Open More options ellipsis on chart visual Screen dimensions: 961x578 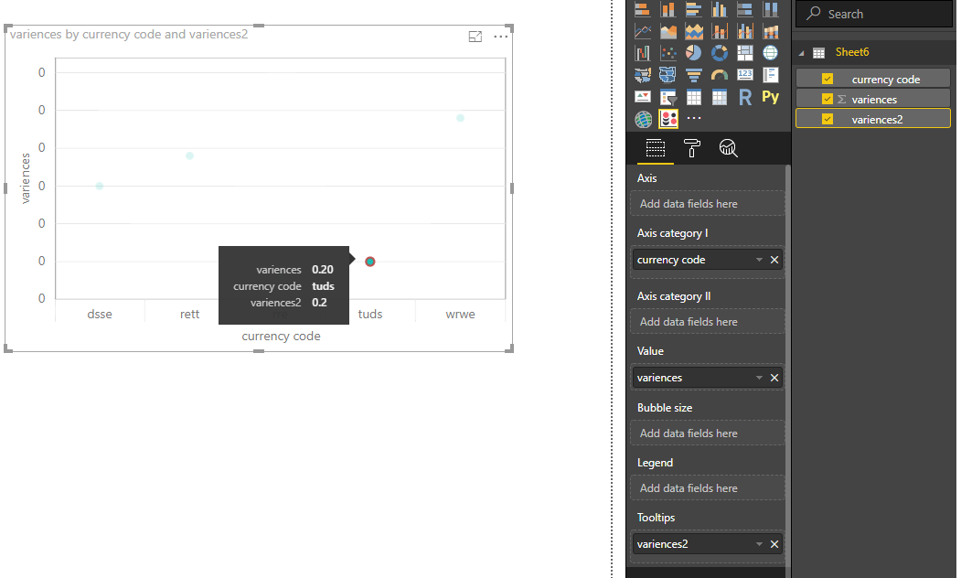coord(501,37)
